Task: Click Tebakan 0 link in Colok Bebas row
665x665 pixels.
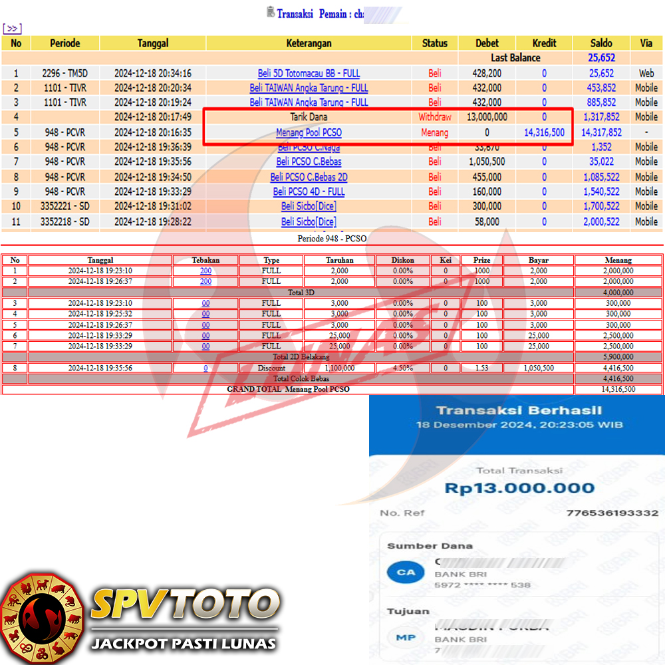Action: point(205,368)
